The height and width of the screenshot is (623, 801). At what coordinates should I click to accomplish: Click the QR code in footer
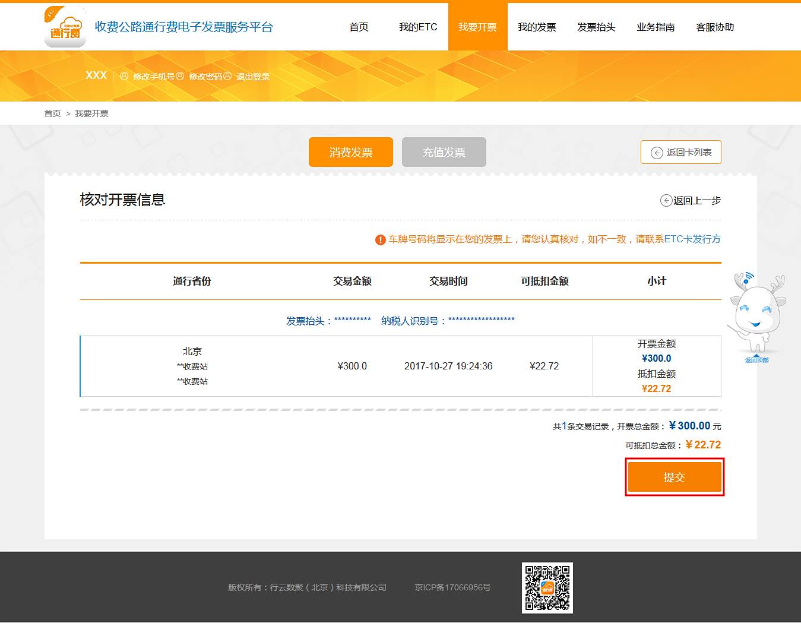(547, 587)
